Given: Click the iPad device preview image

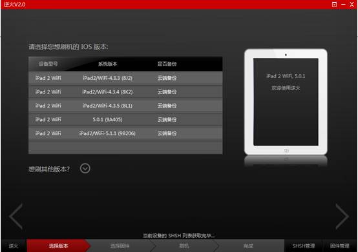Looking at the screenshot, I should [x=286, y=102].
